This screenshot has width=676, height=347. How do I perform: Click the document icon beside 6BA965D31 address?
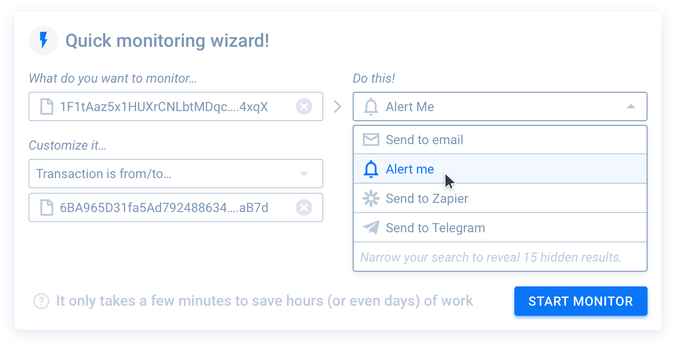(x=46, y=208)
